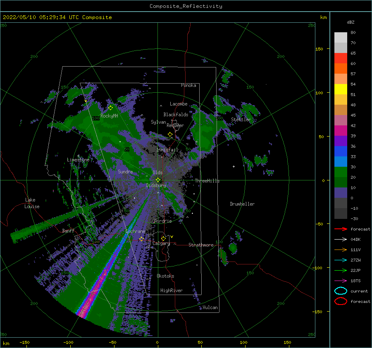This screenshot has width=372, height=348.
Task: Click the 04DK legend text
Action: [x=355, y=240]
